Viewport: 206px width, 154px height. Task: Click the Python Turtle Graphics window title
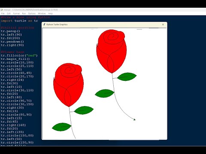click(x=57, y=24)
